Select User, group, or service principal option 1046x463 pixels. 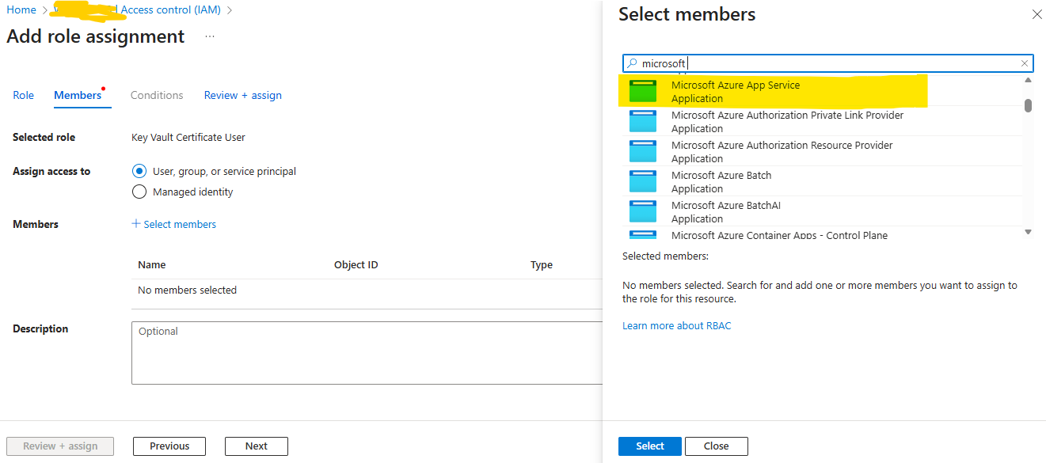pos(139,171)
